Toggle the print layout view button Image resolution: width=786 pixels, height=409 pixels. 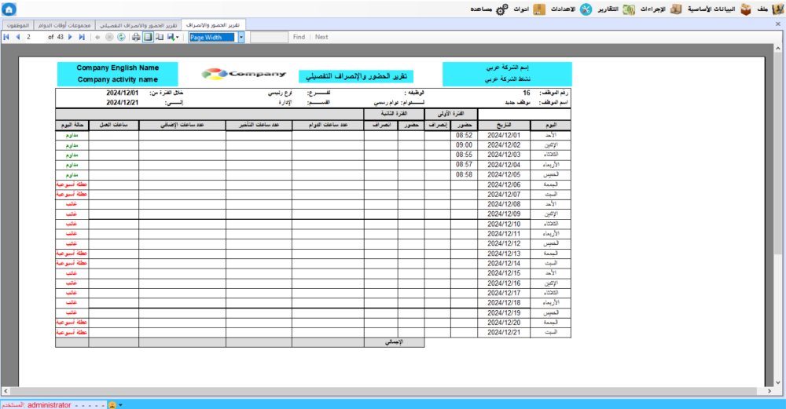[148, 37]
